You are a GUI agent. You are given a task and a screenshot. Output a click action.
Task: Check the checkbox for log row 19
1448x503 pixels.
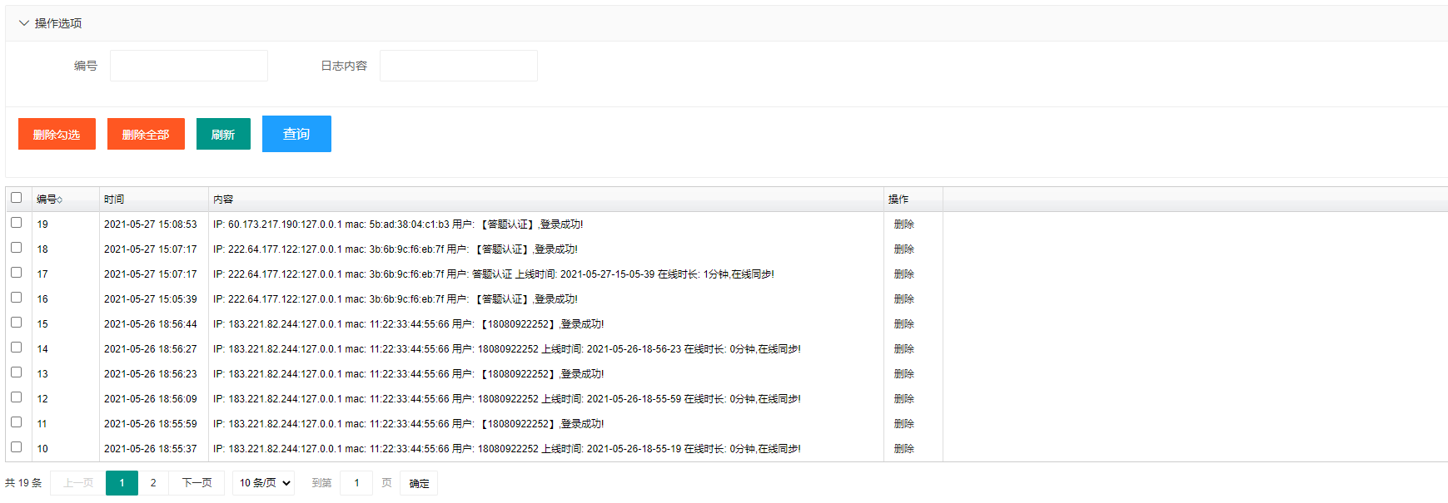coord(16,223)
